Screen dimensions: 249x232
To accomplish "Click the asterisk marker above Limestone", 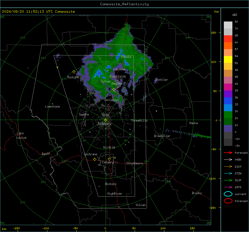I will pos(52,104).
